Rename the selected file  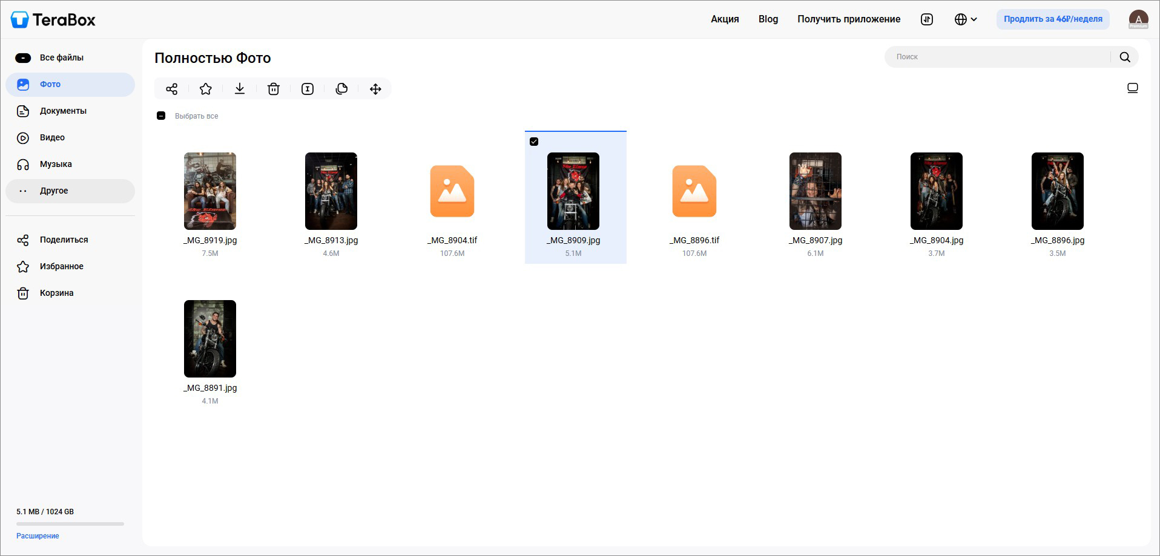pos(308,89)
